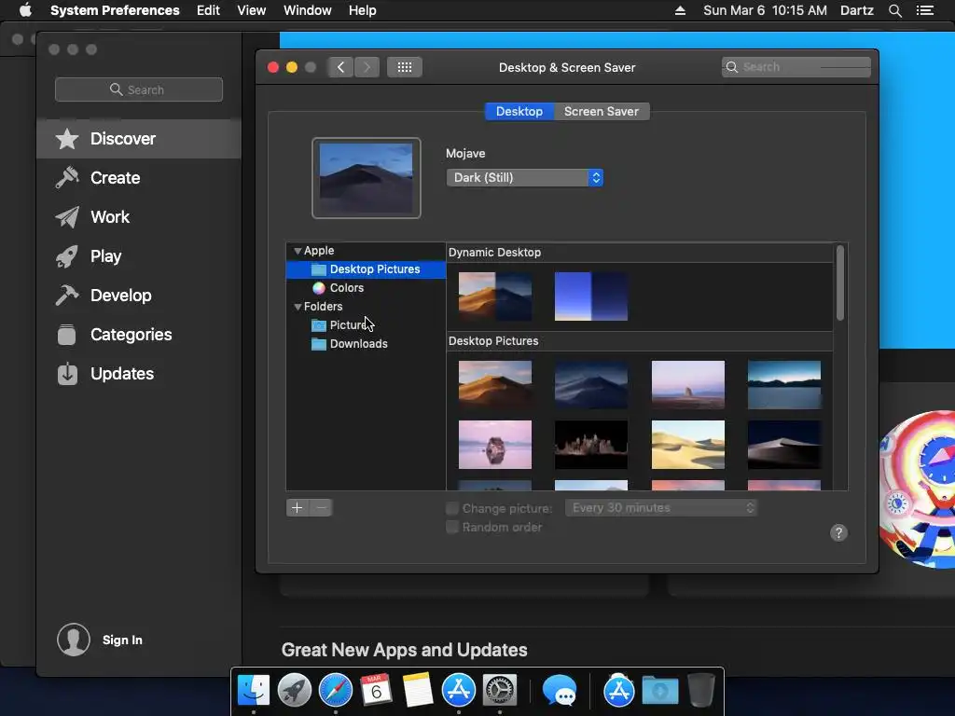Open Finder from the Dock
The width and height of the screenshot is (955, 716).
(254, 690)
